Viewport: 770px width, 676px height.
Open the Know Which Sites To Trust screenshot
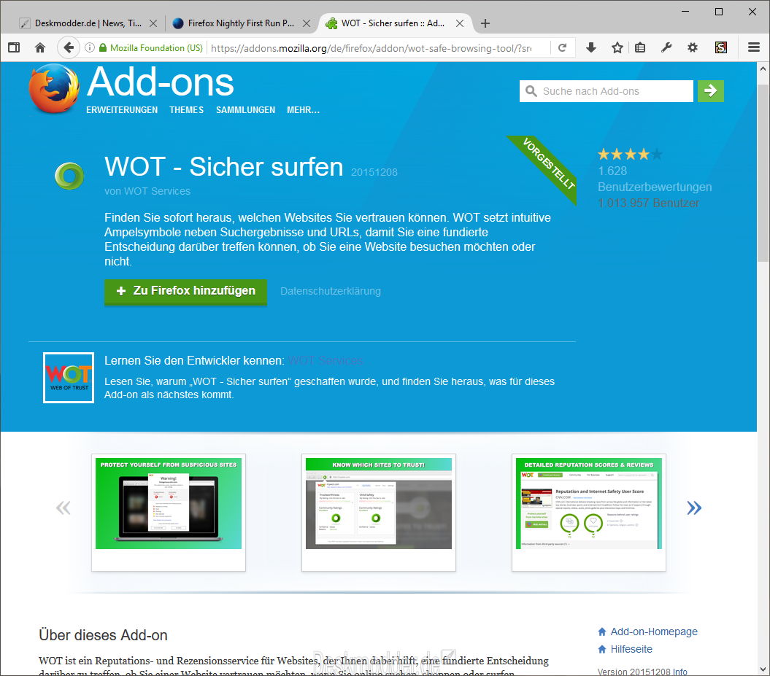[379, 512]
